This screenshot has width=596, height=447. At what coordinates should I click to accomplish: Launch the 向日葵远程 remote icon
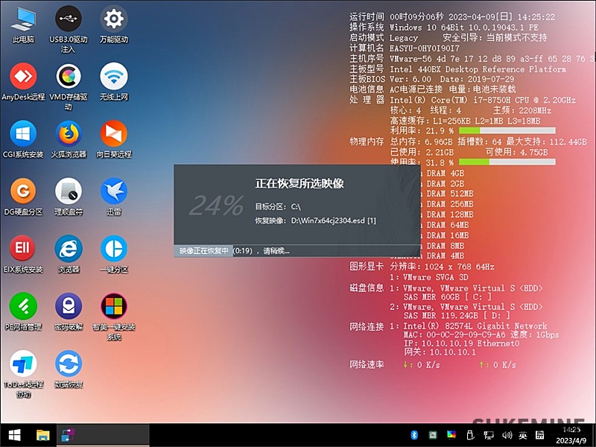[114, 134]
